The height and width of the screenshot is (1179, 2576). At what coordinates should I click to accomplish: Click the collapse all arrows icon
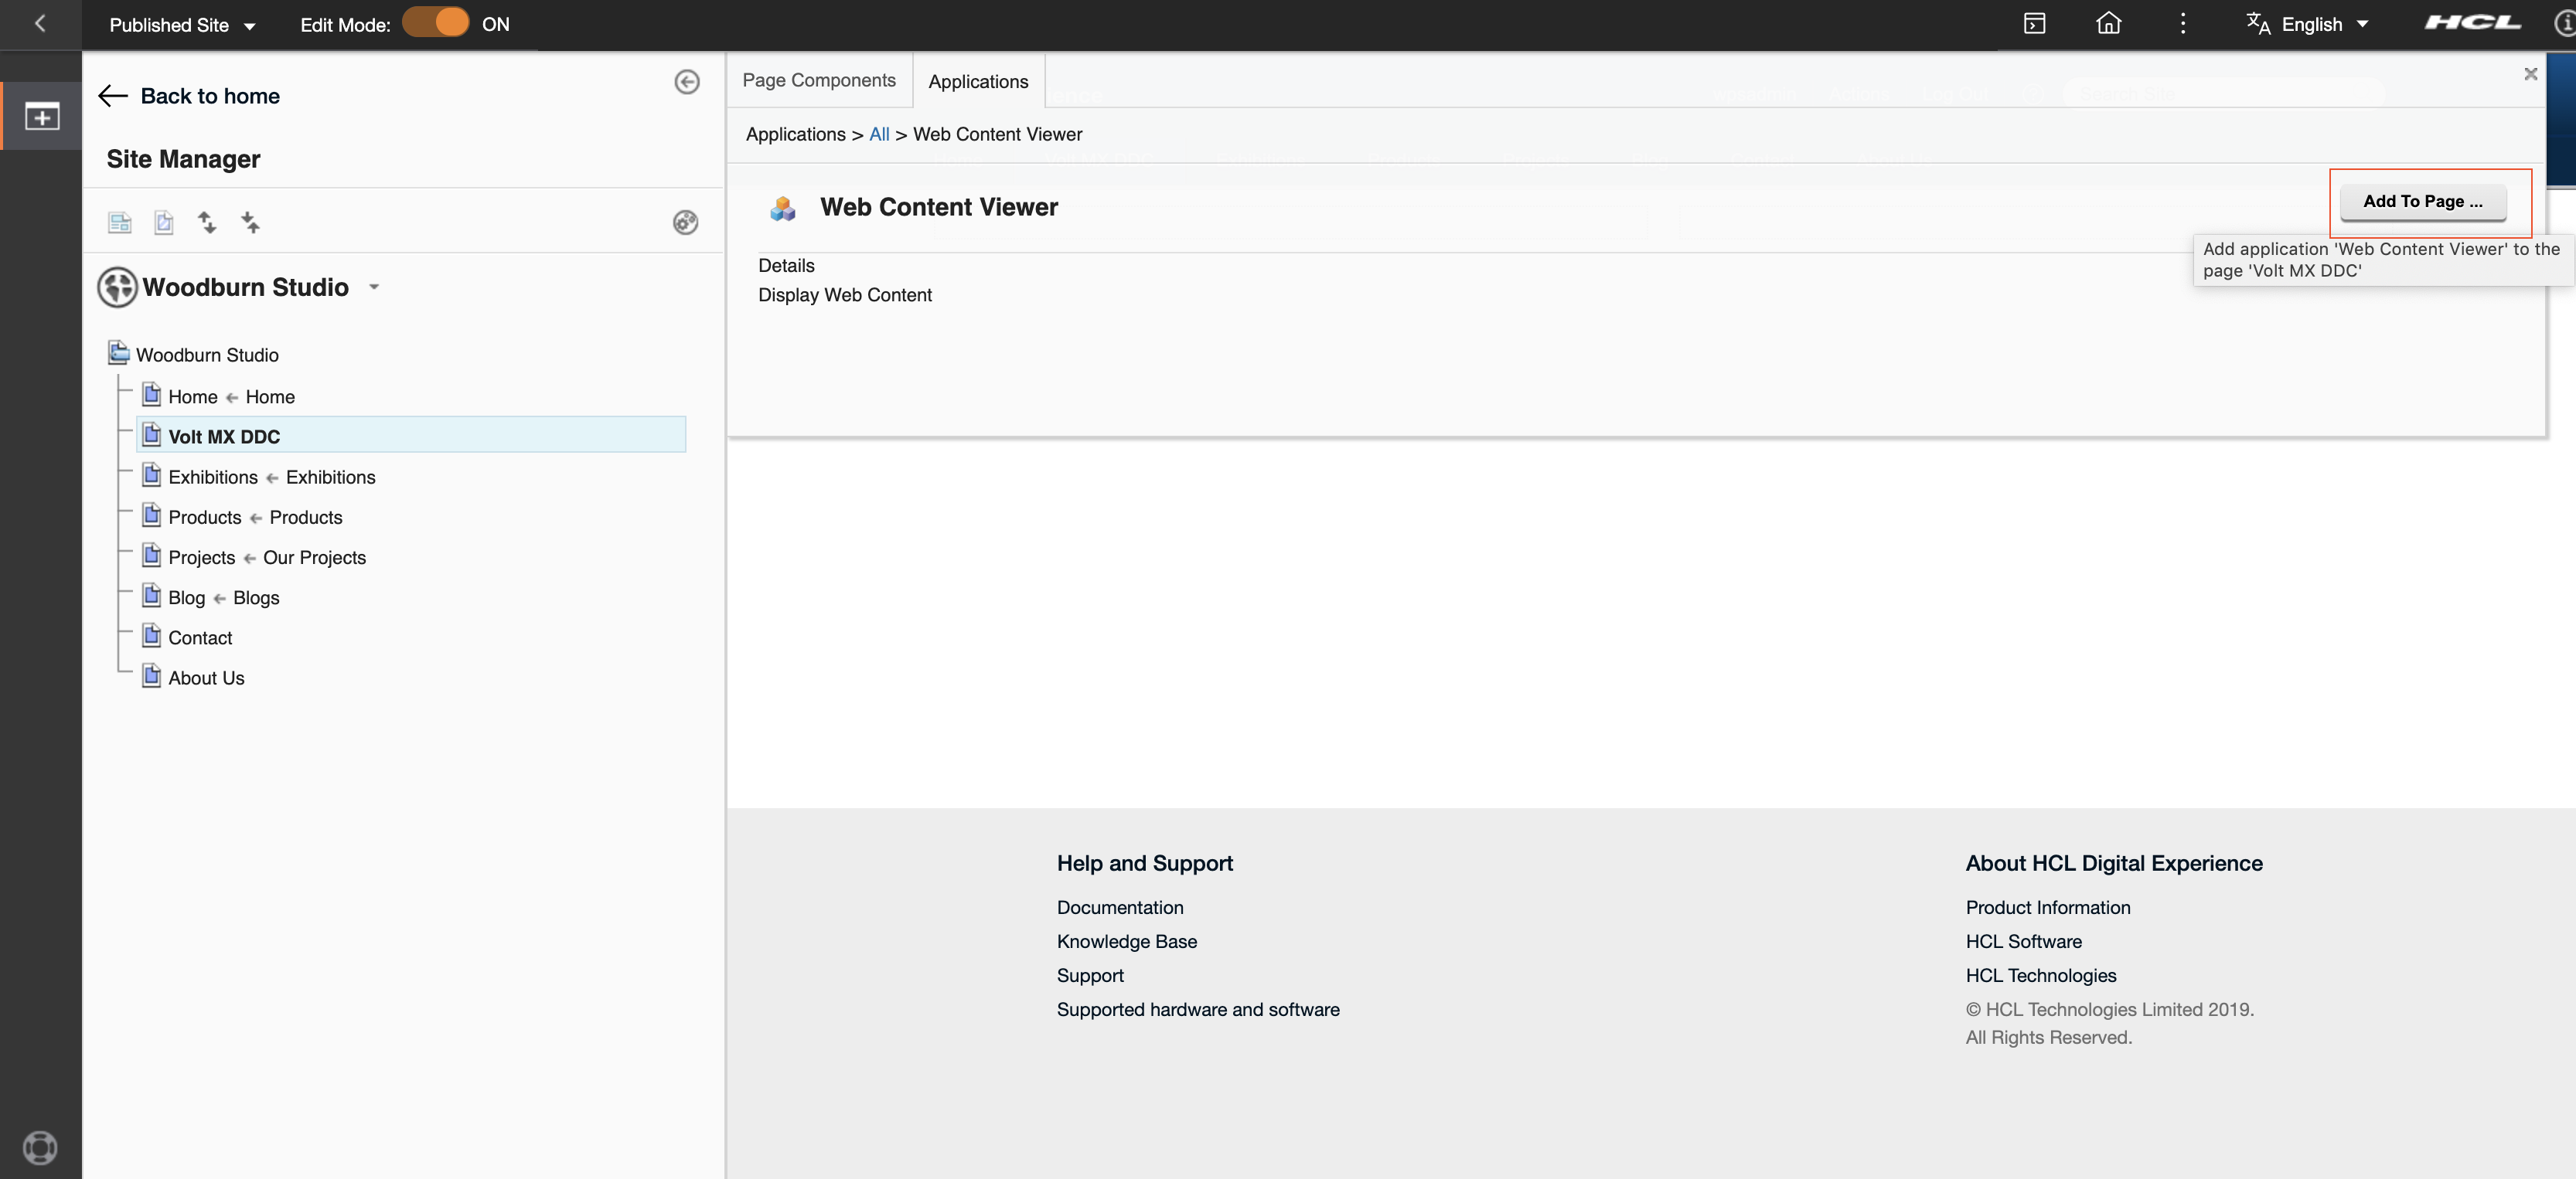(251, 222)
